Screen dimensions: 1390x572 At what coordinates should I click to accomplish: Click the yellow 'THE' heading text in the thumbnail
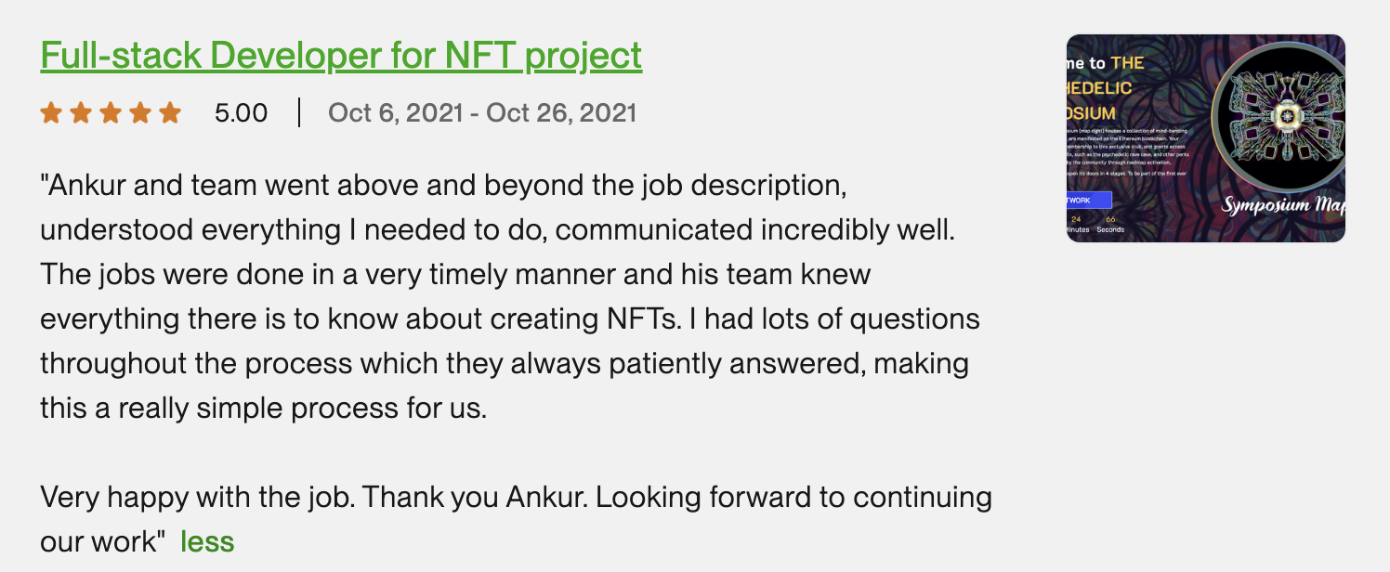(1127, 63)
